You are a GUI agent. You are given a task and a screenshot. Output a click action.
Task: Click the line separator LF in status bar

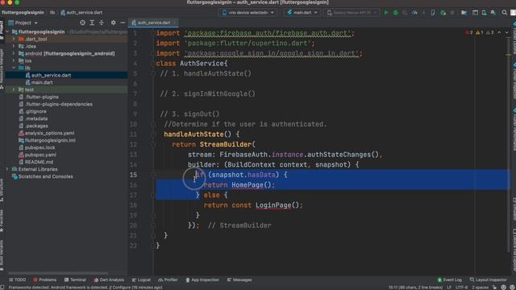pos(449,288)
